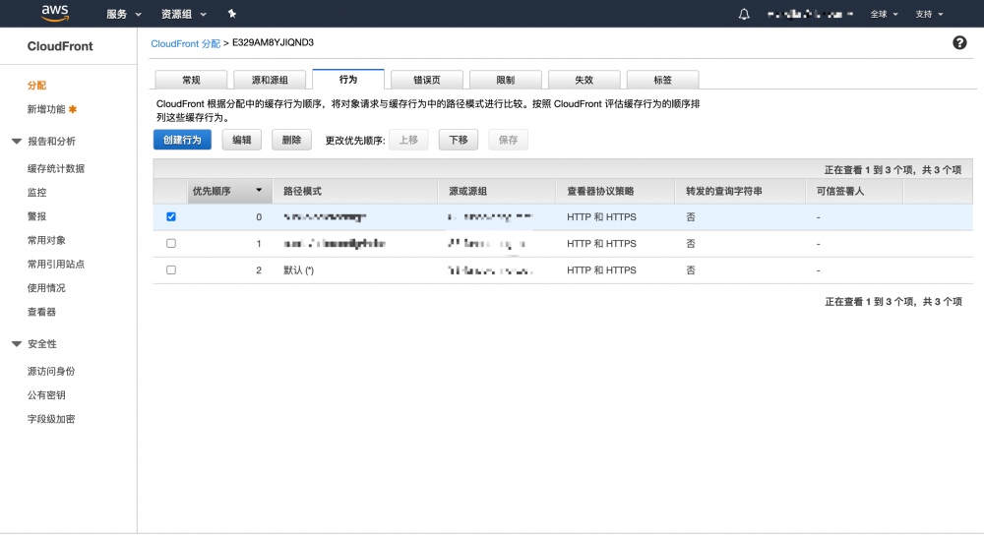Screen dimensions: 984x537
Task: Open 使用情况 in the sidebar
Action: click(46, 288)
